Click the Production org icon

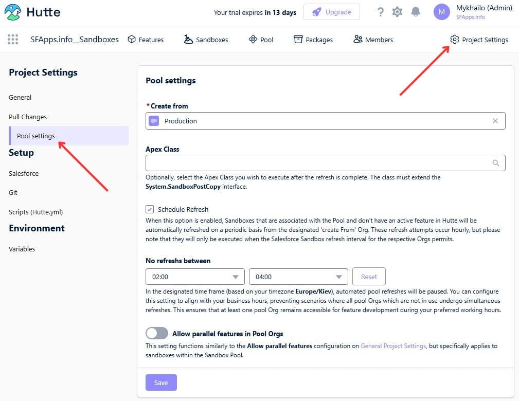pos(154,121)
